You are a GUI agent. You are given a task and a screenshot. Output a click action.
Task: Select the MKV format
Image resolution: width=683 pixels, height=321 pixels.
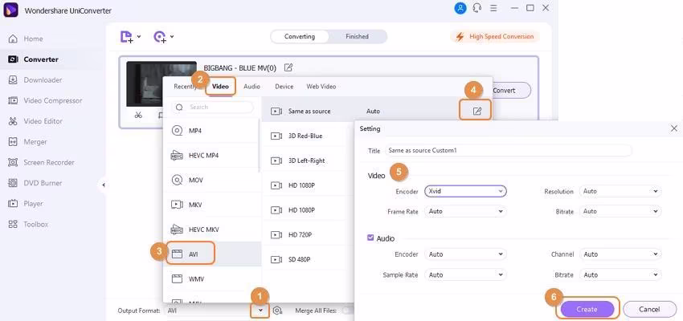click(211, 205)
